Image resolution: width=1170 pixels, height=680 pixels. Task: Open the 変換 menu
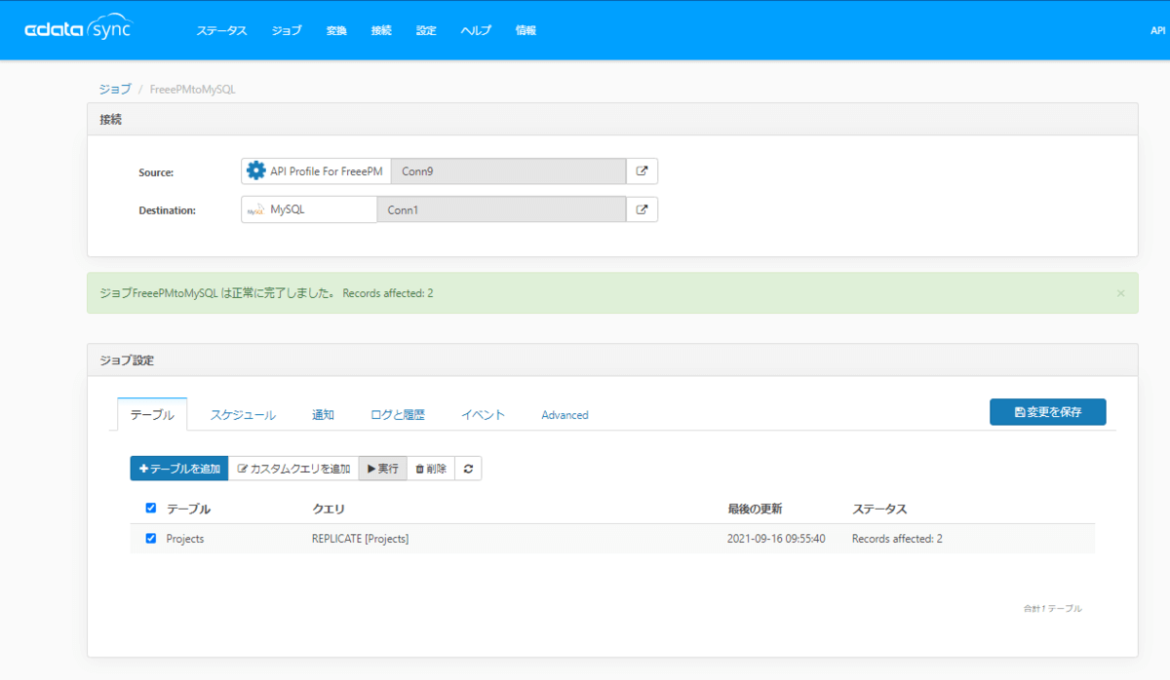pos(336,30)
